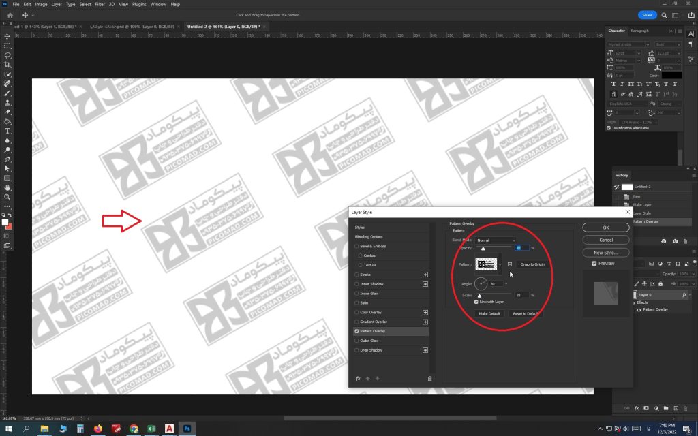698x436 pixels.
Task: Select the Eraser tool
Action: [x=7, y=112]
